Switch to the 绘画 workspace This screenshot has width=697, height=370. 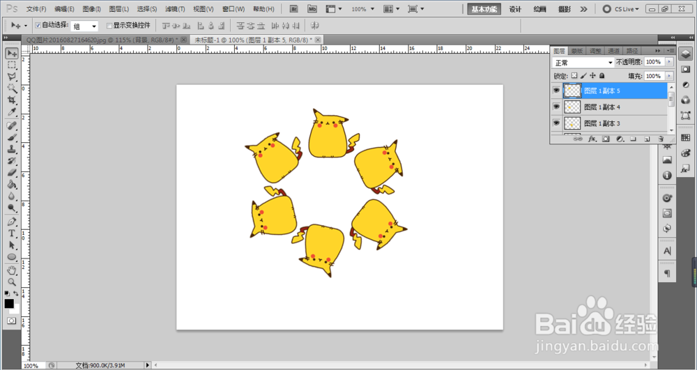pos(539,9)
